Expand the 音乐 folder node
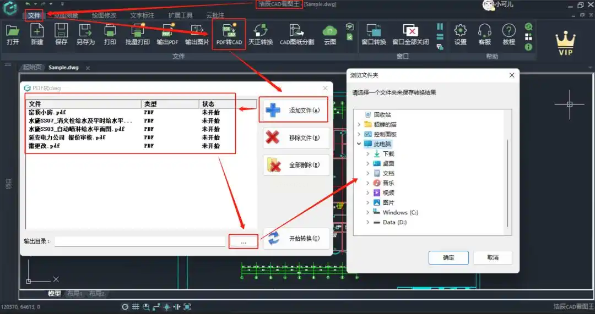 pos(367,183)
